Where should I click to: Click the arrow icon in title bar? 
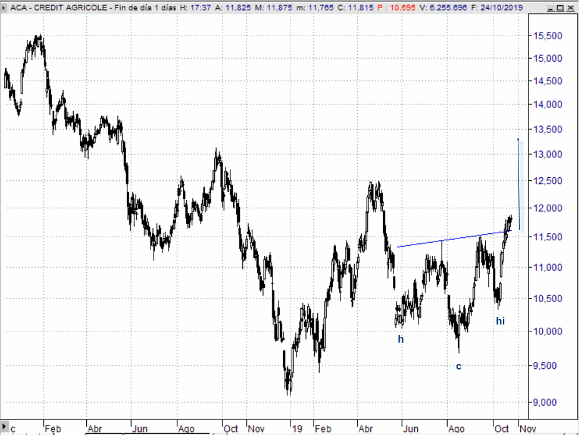[4, 7]
